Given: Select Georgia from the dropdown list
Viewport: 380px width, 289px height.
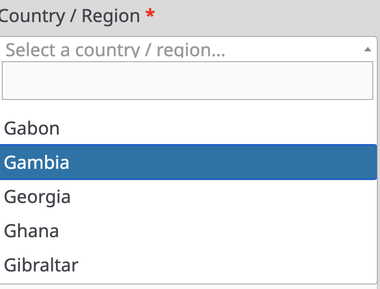Looking at the screenshot, I should coord(37,197).
